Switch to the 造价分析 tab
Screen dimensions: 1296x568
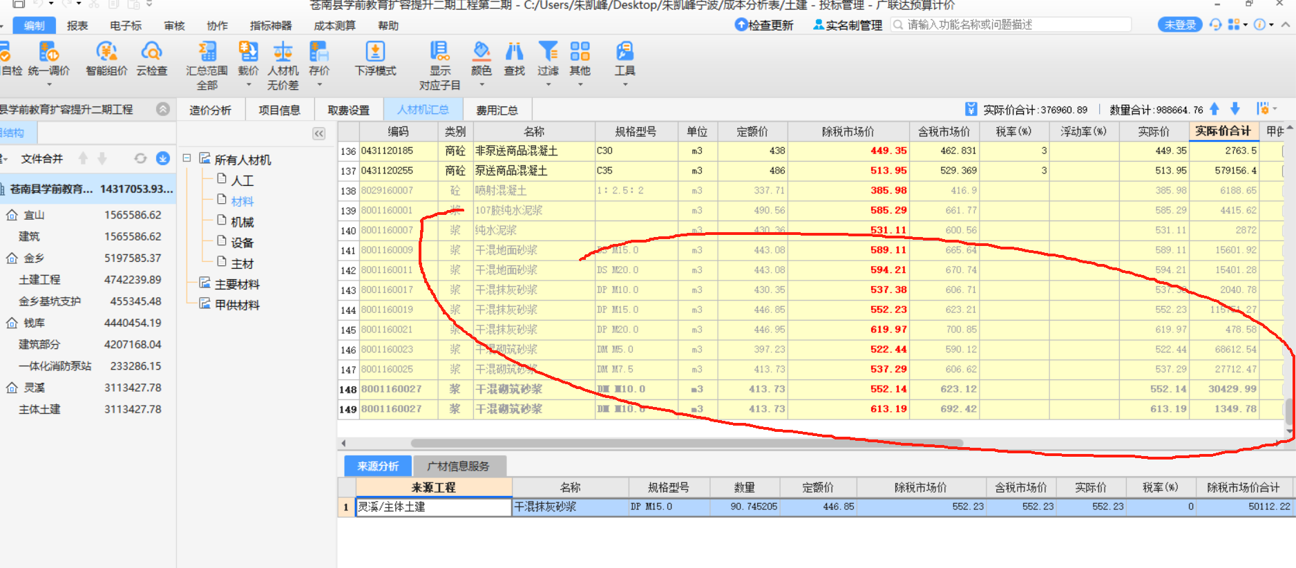pos(211,110)
